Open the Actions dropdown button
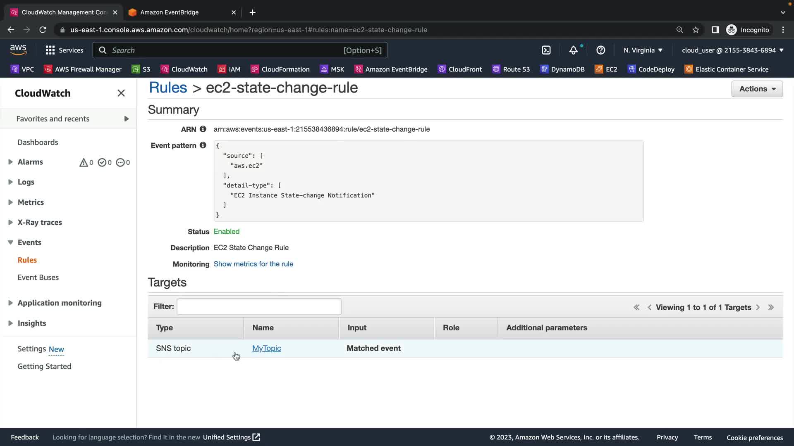 point(757,89)
